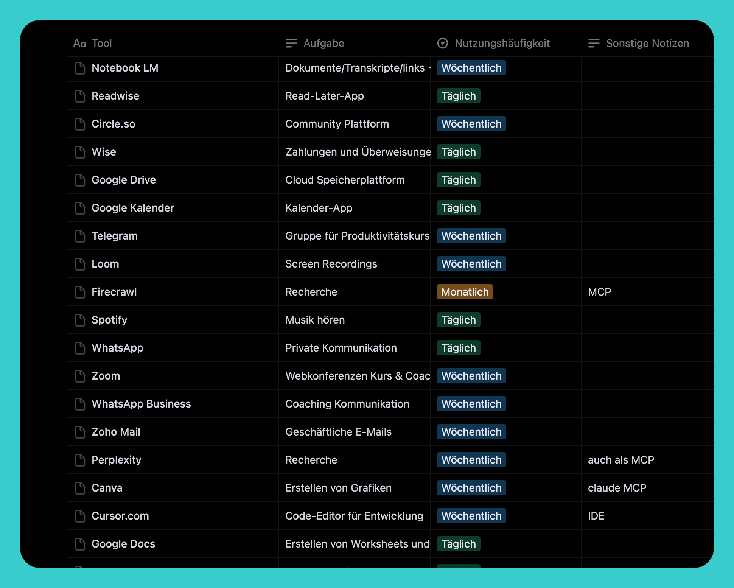Select the 'Musik hören' cell

point(355,320)
